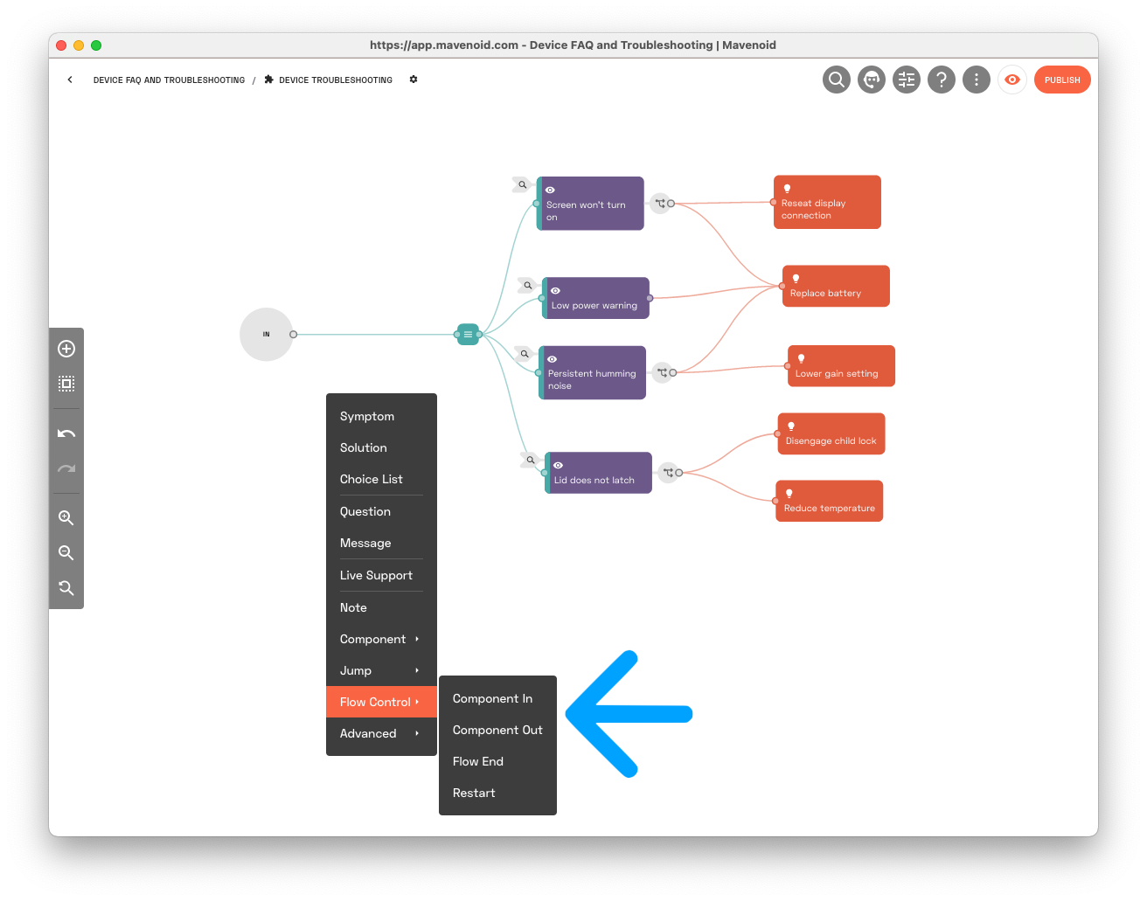Image resolution: width=1147 pixels, height=901 pixels.
Task: Expand the Flow Control submenu
Action: pos(381,702)
